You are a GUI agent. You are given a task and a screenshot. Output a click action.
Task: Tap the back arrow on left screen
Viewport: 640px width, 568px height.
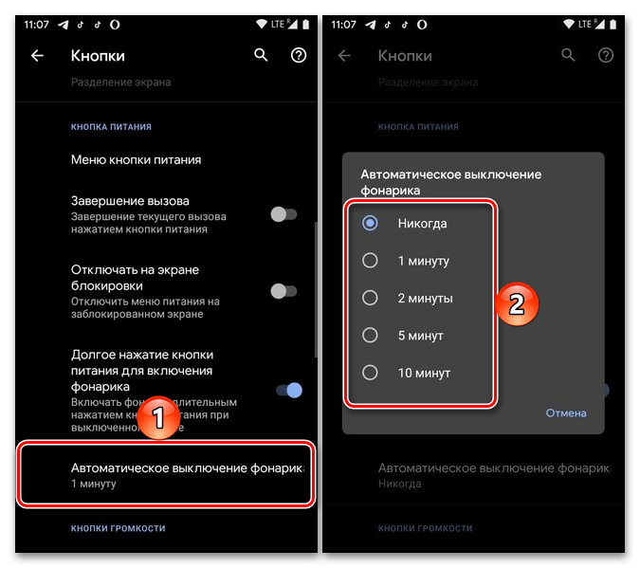tap(37, 55)
